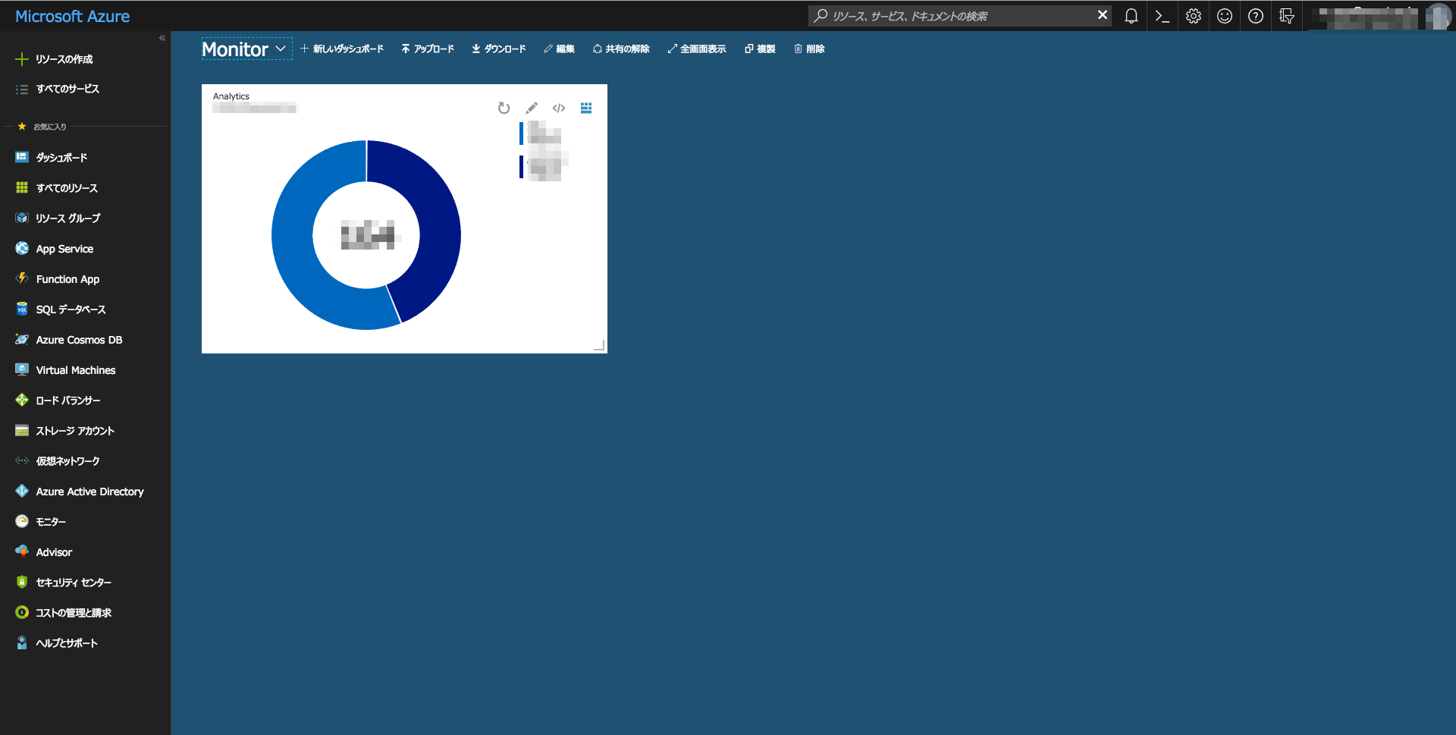Click 複製 to clone the dashboard
Viewport: 1456px width, 735px height.
(760, 49)
